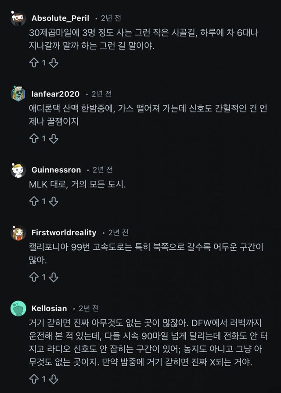Upvote Kellosian's comment
Image resolution: width=281 pixels, height=393 pixels.
click(34, 379)
